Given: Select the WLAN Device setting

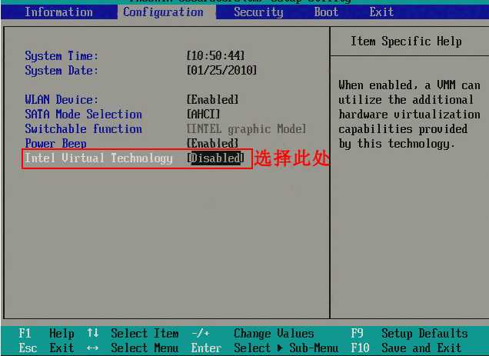Looking at the screenshot, I should [62, 99].
